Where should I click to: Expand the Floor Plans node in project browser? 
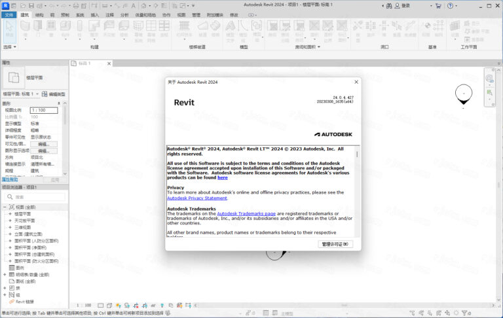[10, 214]
